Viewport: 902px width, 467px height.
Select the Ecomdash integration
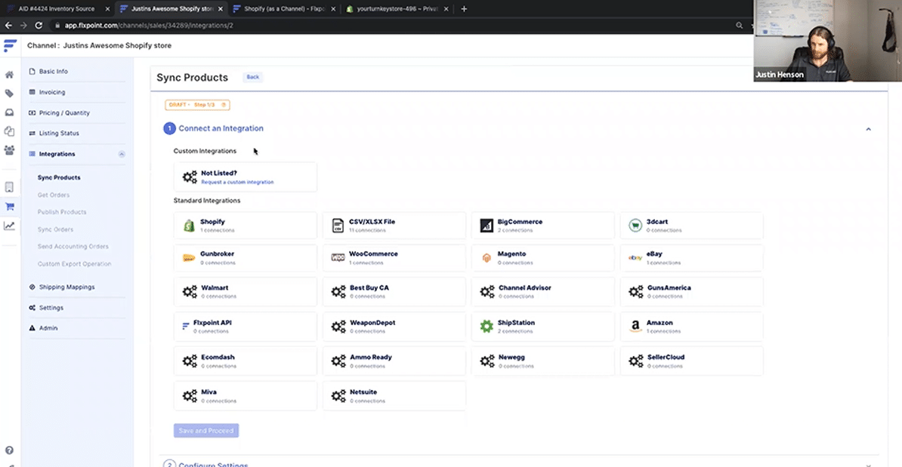coord(245,361)
